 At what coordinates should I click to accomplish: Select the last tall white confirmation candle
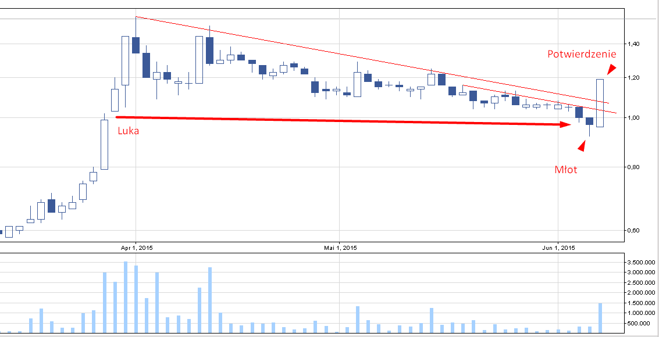[x=600, y=103]
